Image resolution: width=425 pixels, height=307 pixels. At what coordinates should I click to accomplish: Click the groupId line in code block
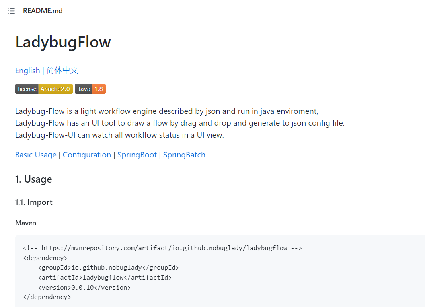click(x=108, y=268)
